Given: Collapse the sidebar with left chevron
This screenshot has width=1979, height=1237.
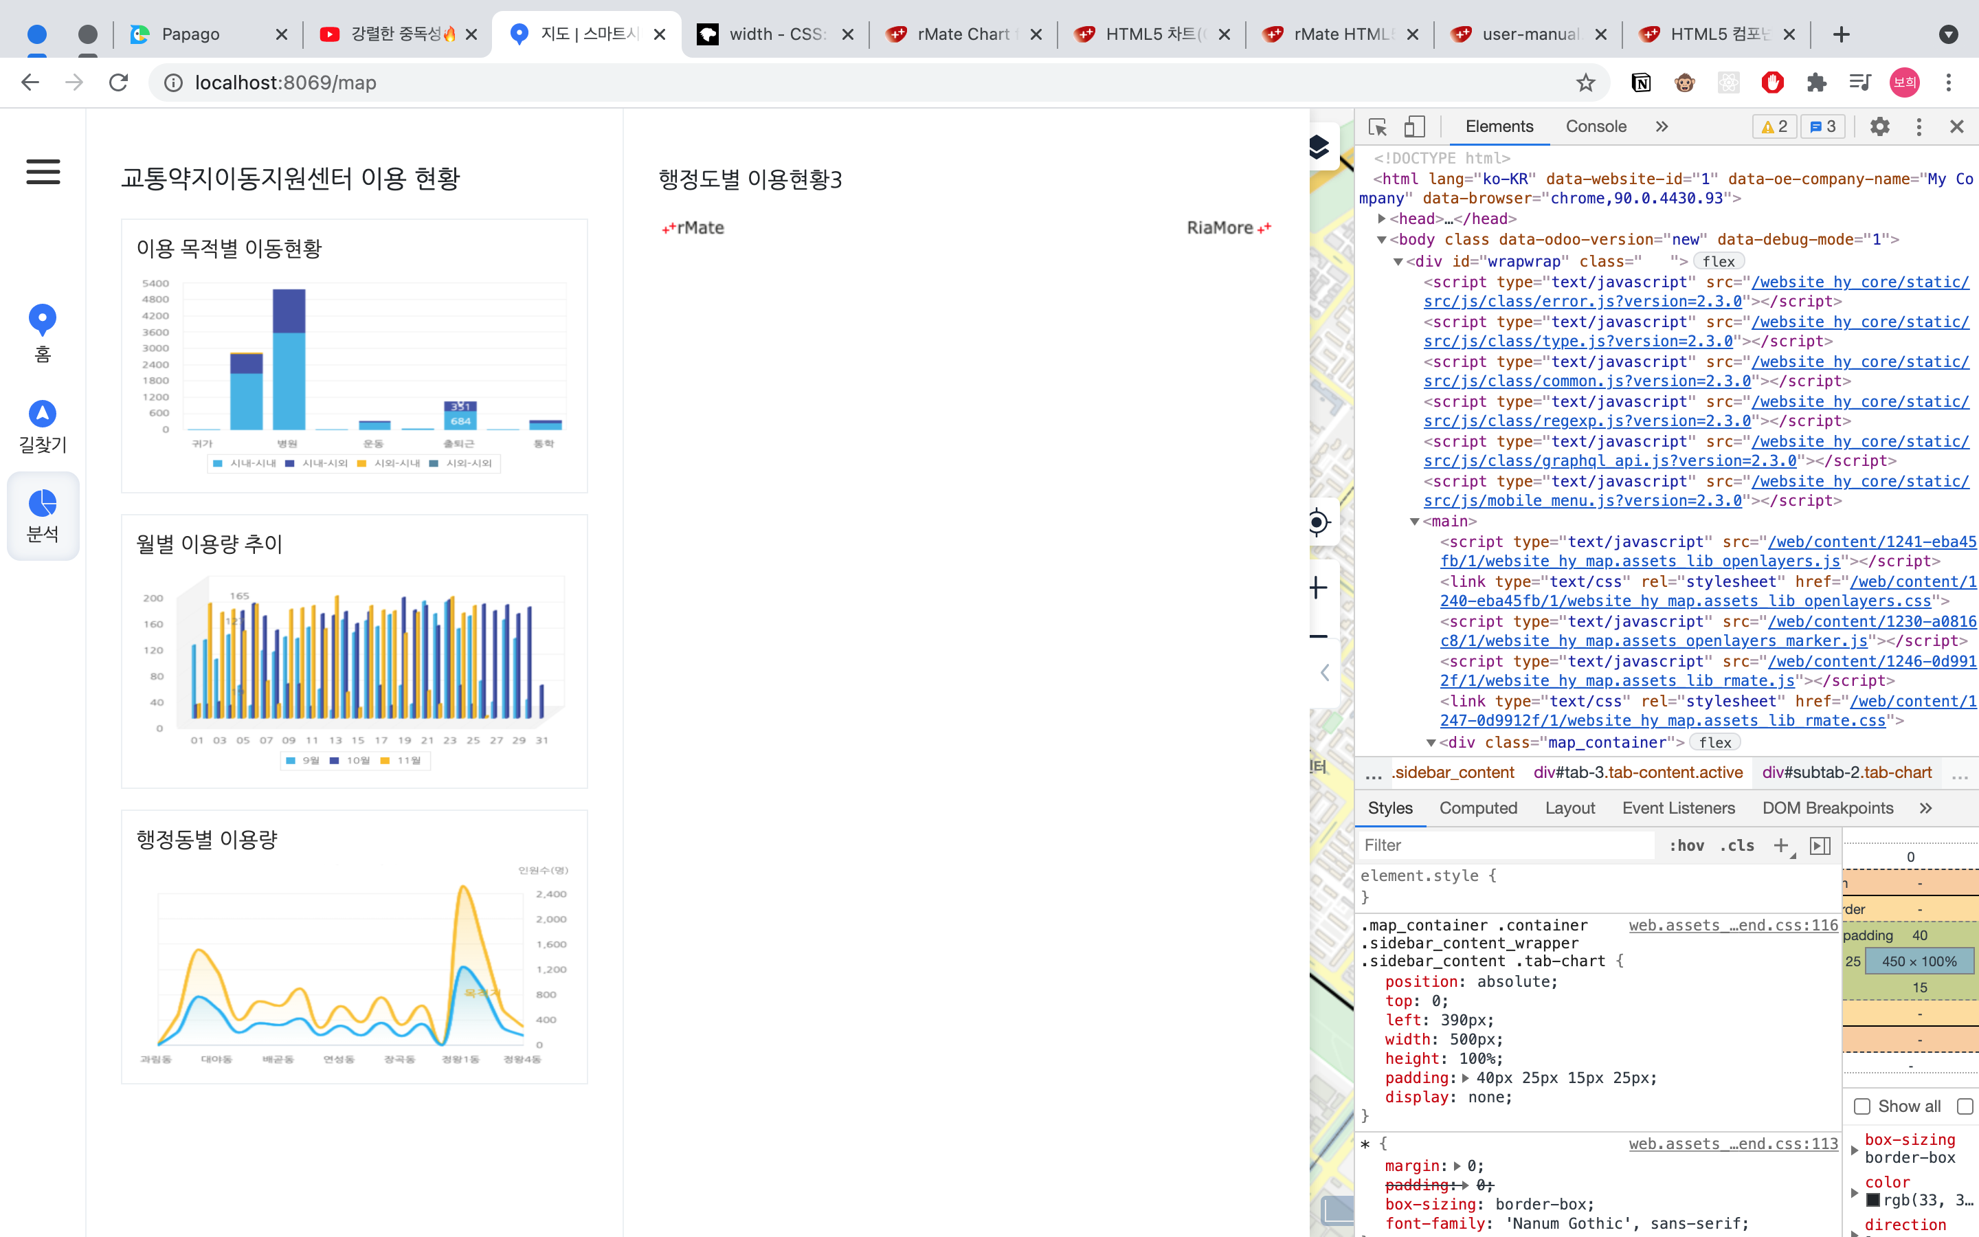Looking at the screenshot, I should click(x=1325, y=673).
